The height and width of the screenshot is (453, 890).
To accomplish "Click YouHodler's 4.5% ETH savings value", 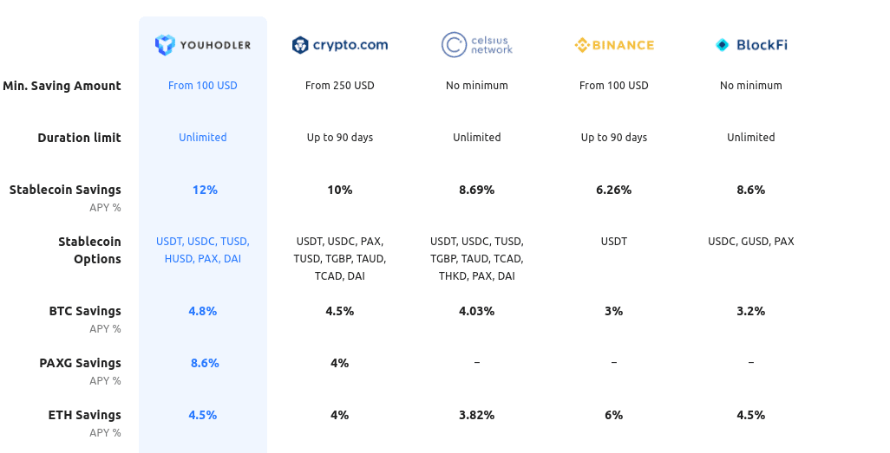I will pyautogui.click(x=203, y=415).
